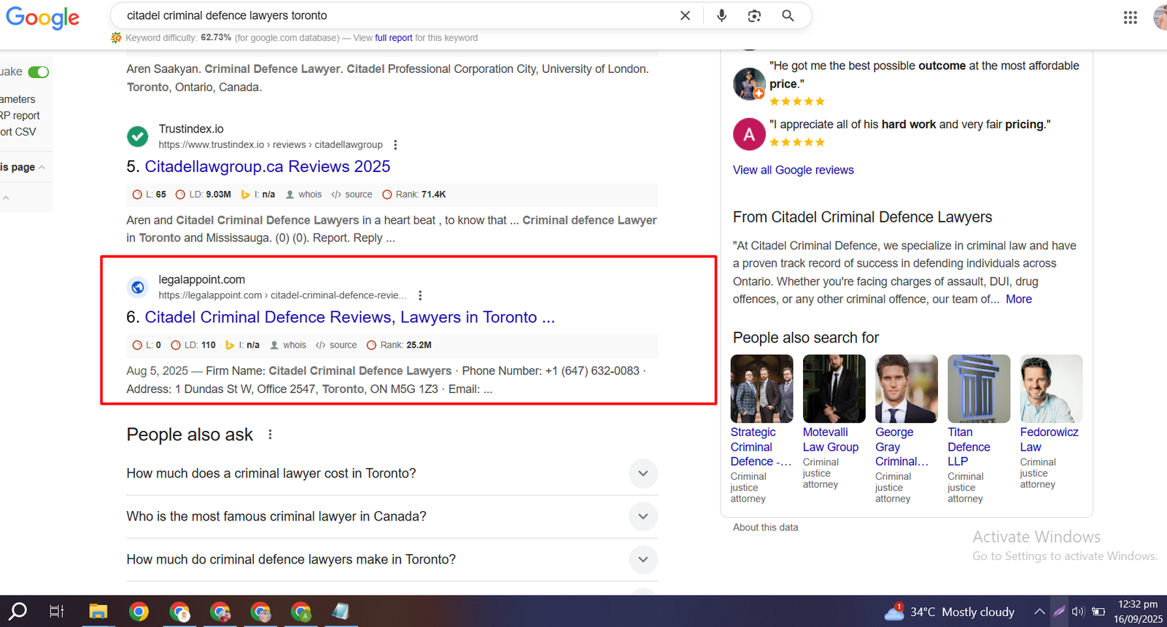Select Motevalli Law Group thumbnail

point(834,389)
